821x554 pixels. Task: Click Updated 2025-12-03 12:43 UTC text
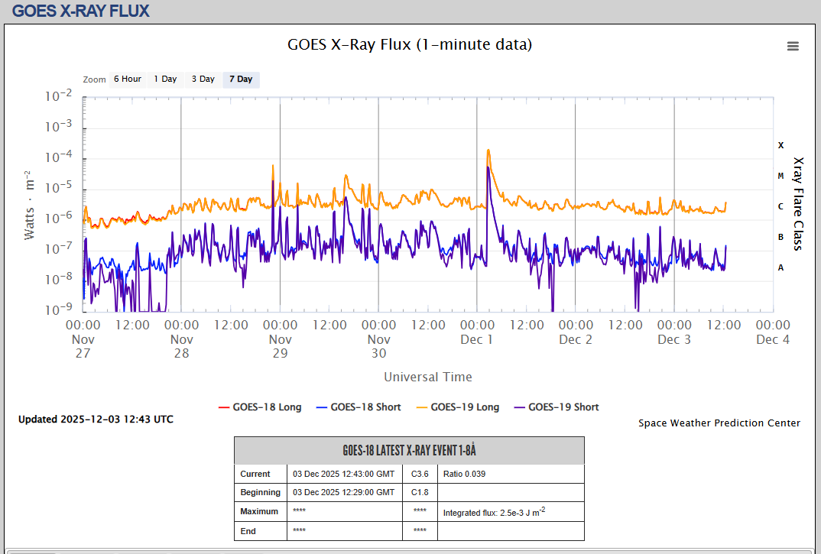tap(96, 420)
